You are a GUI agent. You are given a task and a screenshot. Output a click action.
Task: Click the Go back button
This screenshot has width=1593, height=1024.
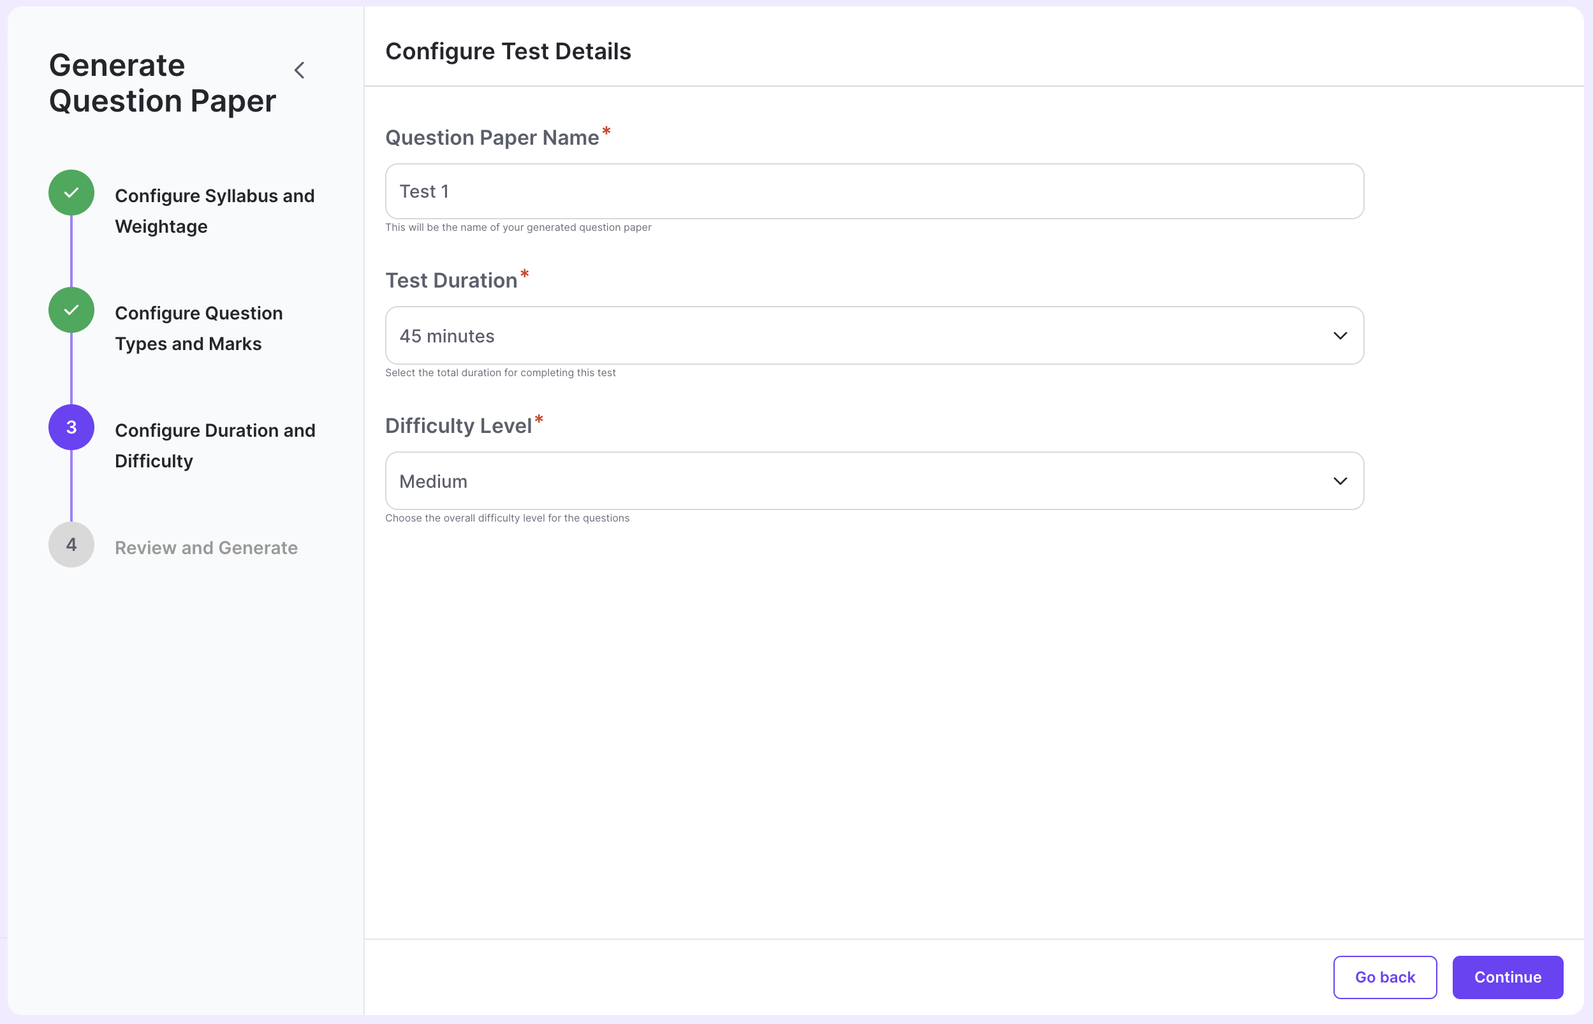point(1385,977)
